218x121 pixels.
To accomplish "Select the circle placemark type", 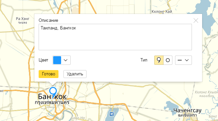I will tap(168, 60).
